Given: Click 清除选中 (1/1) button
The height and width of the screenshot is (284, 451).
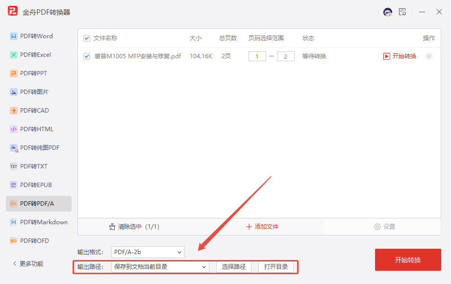Looking at the screenshot, I should (134, 227).
